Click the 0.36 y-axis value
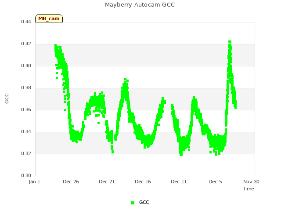This screenshot has width=281, height=211. pos(26,109)
